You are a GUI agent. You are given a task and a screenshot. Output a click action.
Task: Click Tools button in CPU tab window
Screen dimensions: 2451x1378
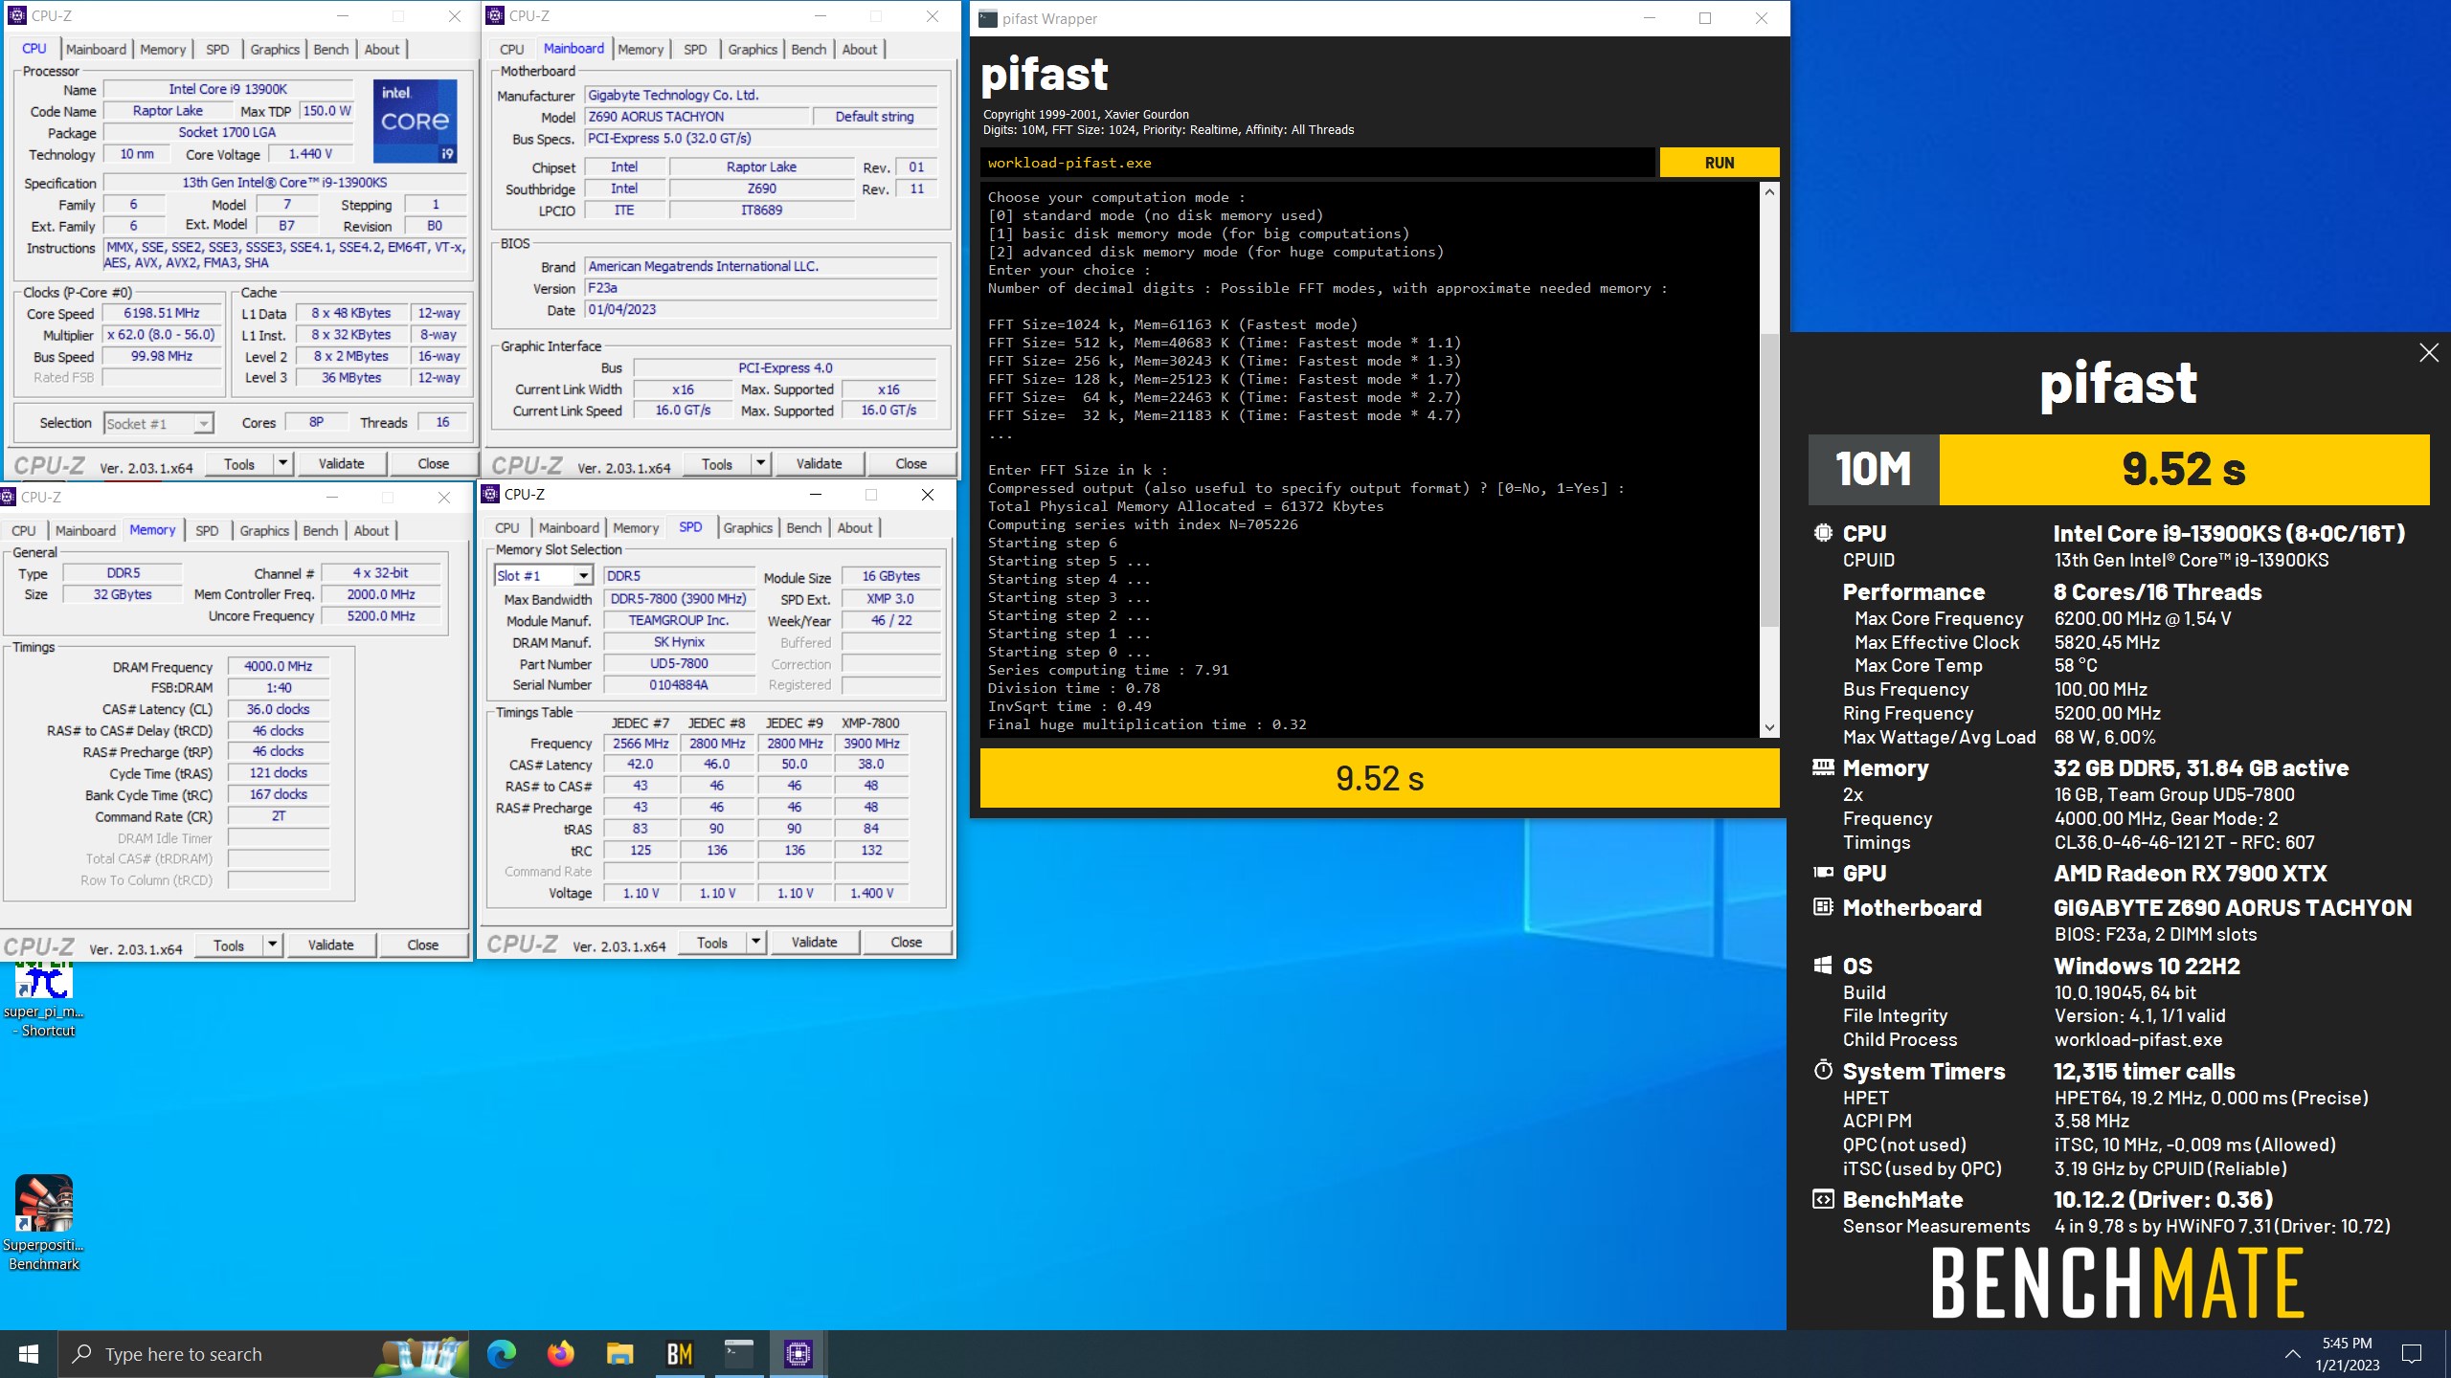click(239, 463)
